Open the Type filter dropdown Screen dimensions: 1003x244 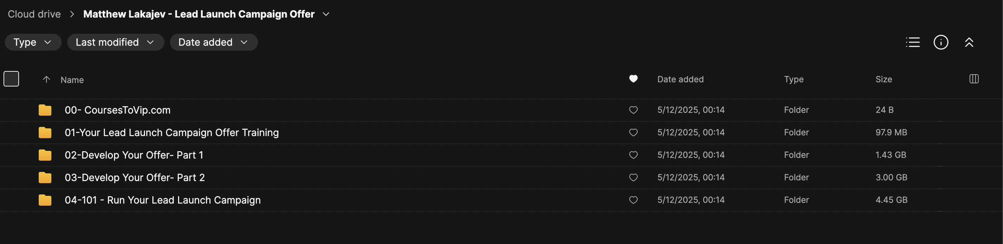[x=33, y=42]
